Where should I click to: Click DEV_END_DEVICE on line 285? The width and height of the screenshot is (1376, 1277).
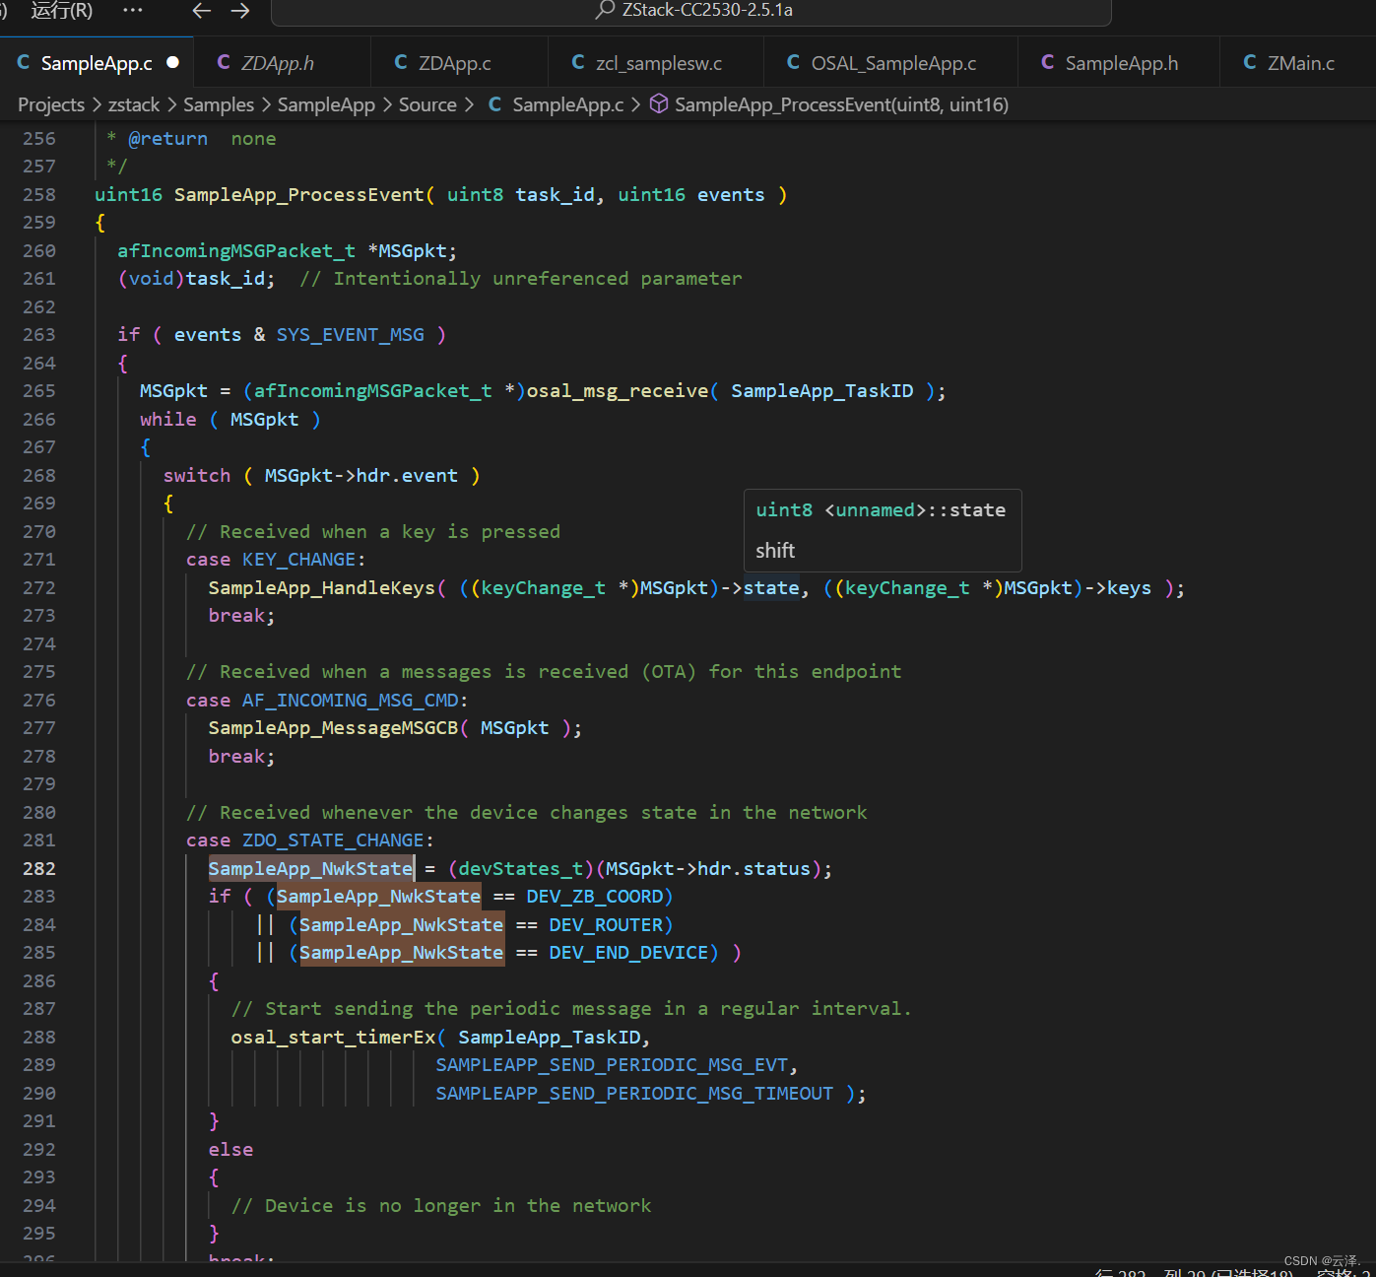[628, 952]
